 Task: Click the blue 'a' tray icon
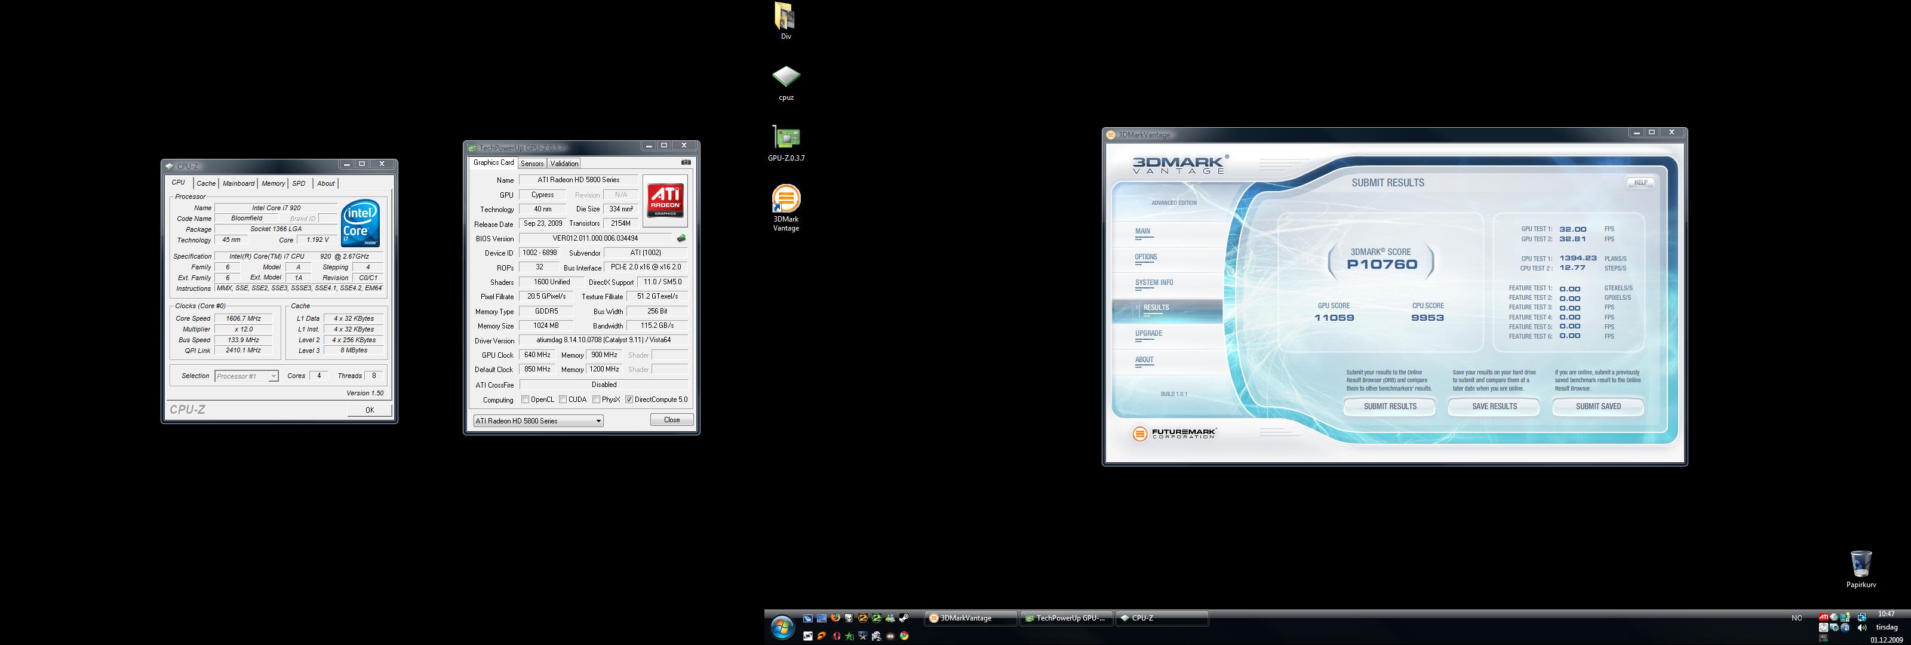1847,628
